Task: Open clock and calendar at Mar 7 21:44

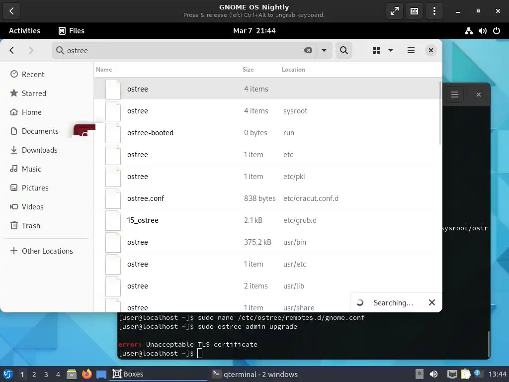Action: [x=254, y=31]
